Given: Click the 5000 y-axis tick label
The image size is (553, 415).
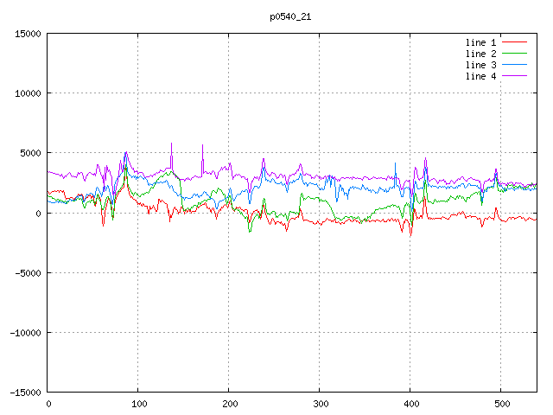Looking at the screenshot, I should point(30,153).
